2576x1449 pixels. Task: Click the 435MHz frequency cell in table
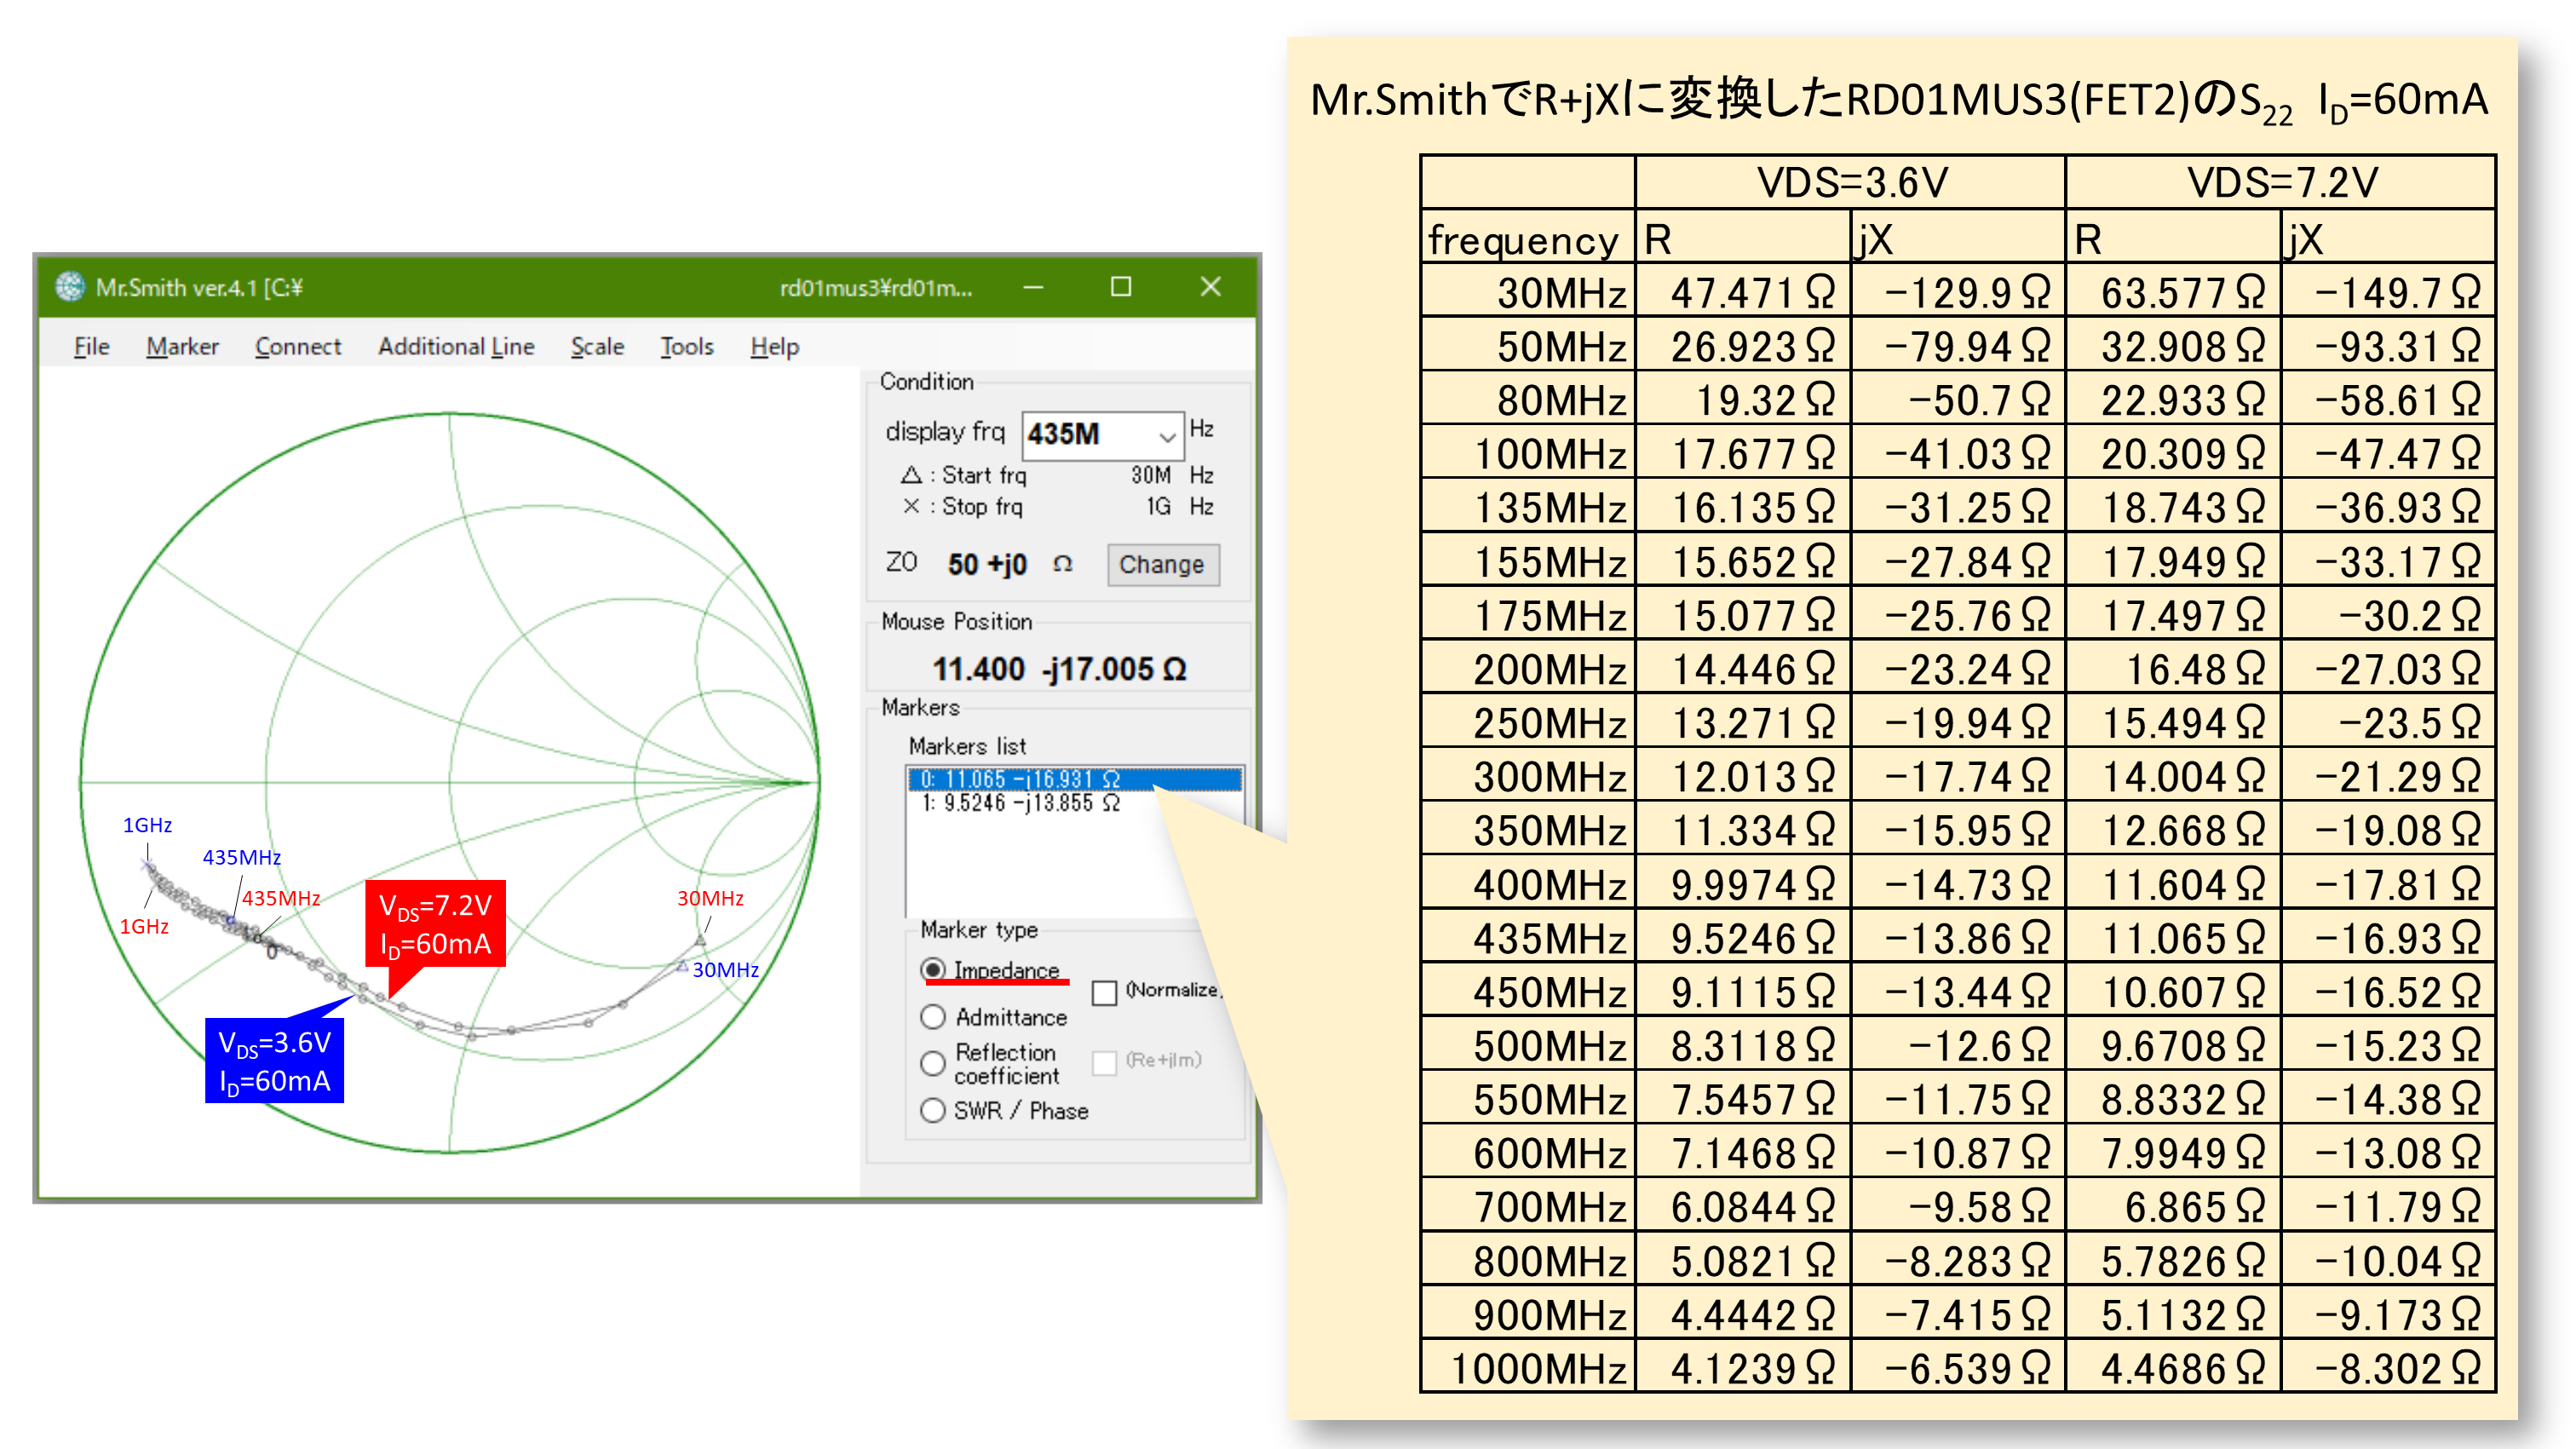(x=1529, y=937)
